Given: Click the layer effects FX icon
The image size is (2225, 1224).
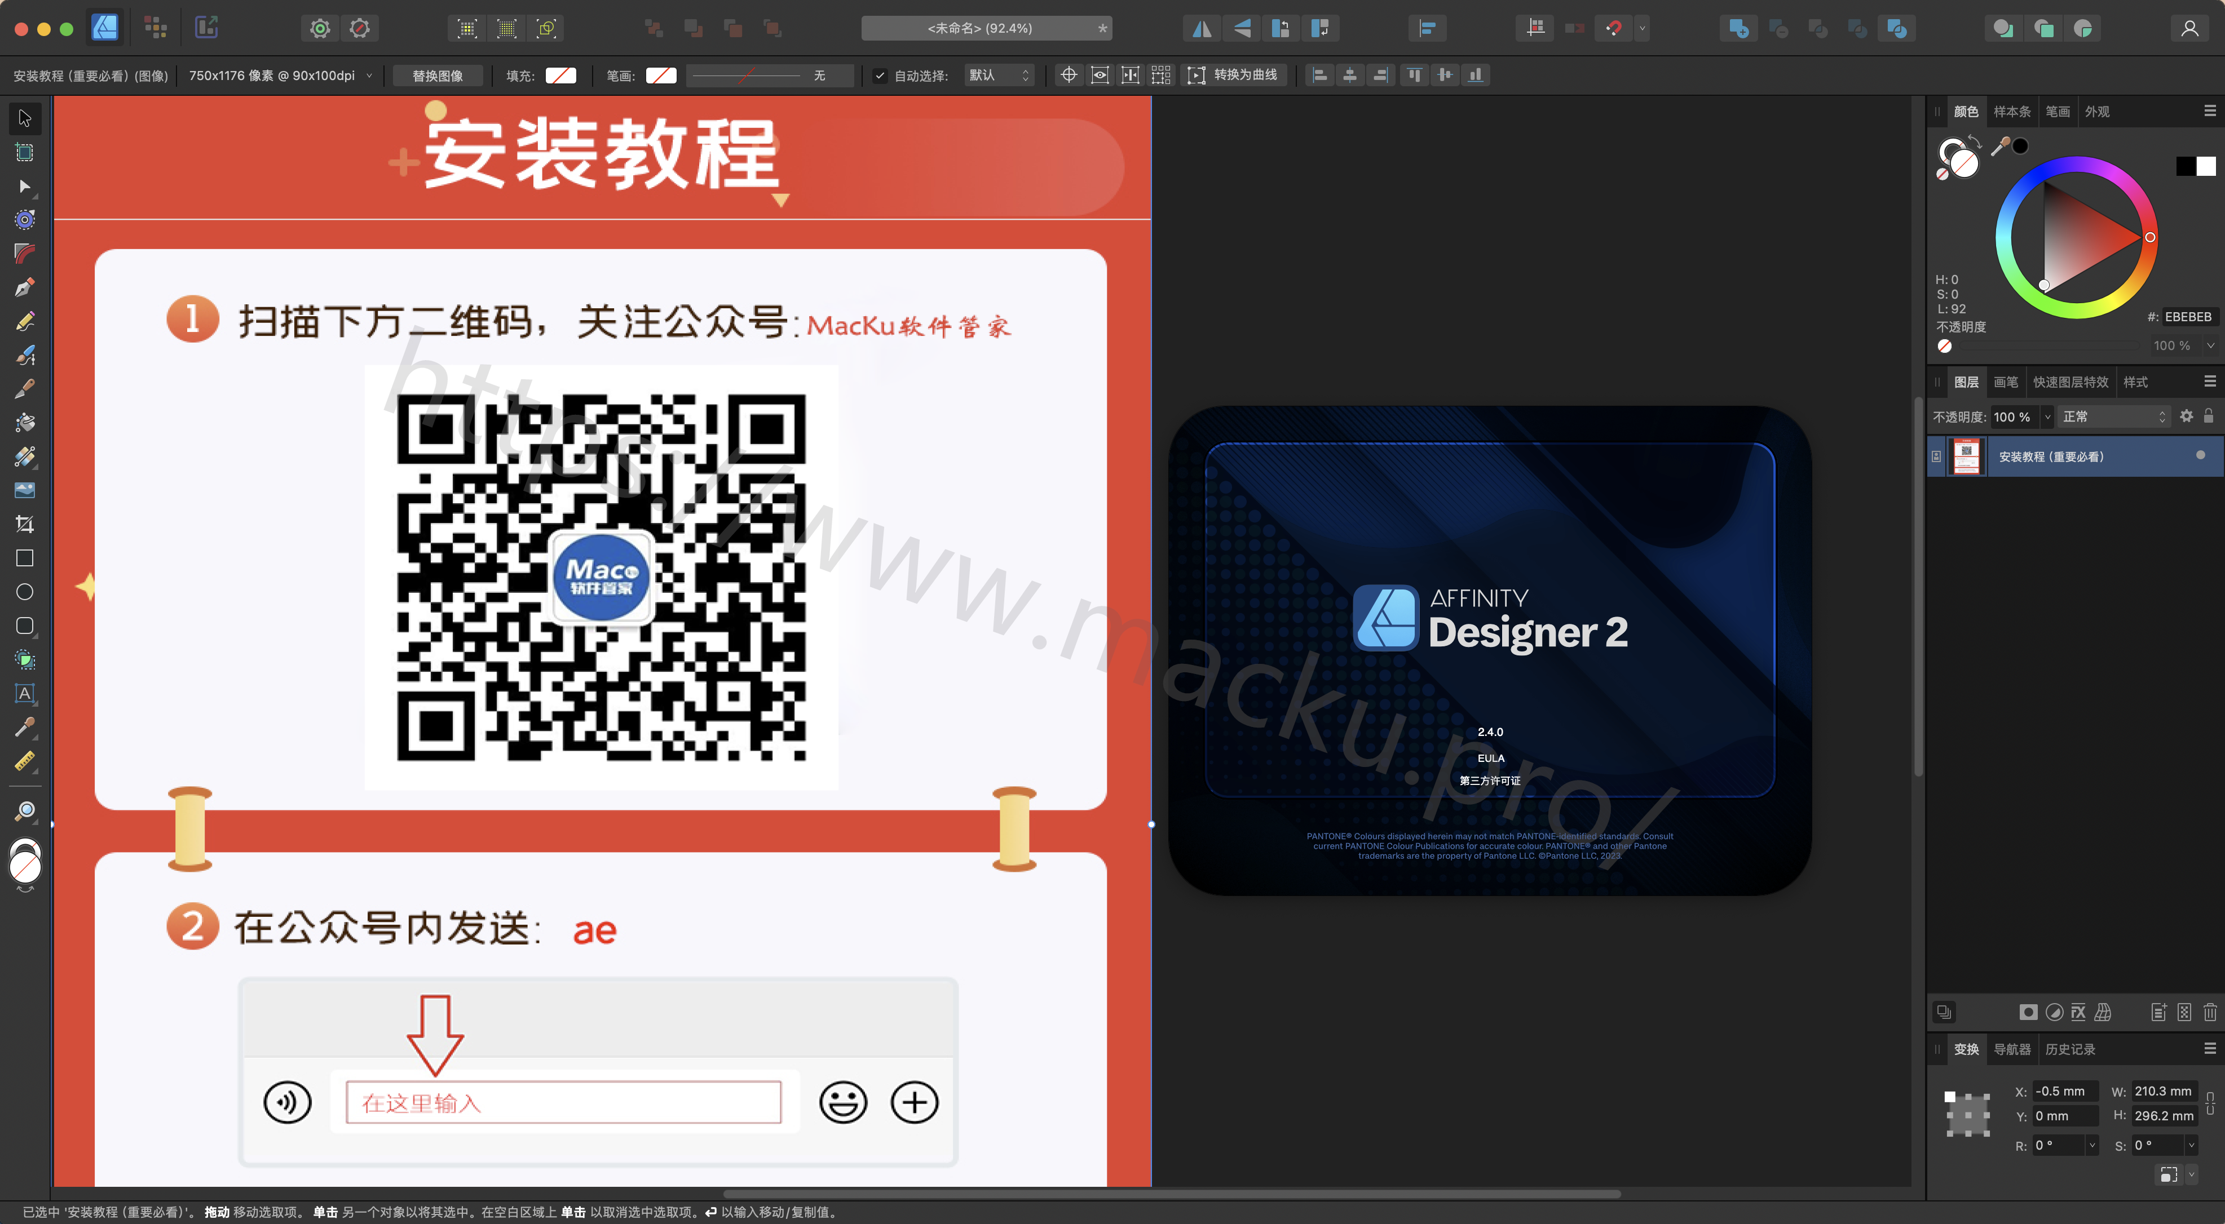Looking at the screenshot, I should coord(2078,1012).
